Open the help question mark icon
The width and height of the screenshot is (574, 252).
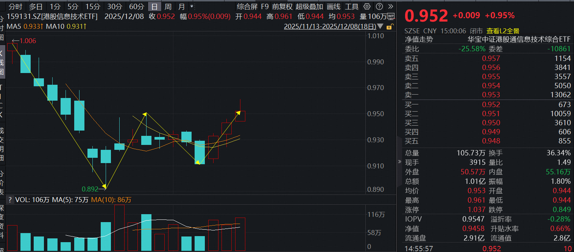tap(379, 6)
